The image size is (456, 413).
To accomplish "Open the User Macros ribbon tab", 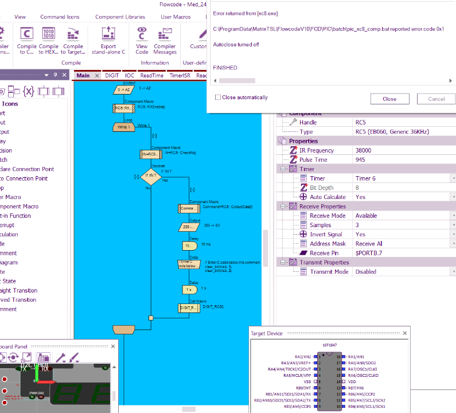I will (x=176, y=17).
